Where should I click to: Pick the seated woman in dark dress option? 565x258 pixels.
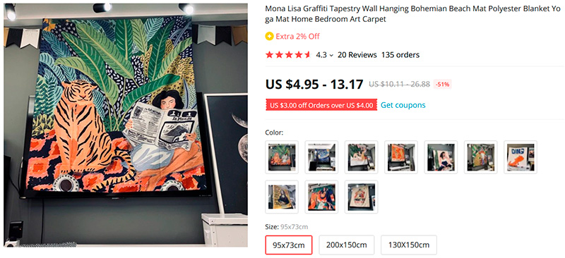tap(441, 157)
